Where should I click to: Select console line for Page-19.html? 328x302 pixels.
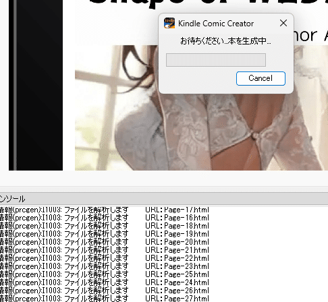tap(105, 234)
